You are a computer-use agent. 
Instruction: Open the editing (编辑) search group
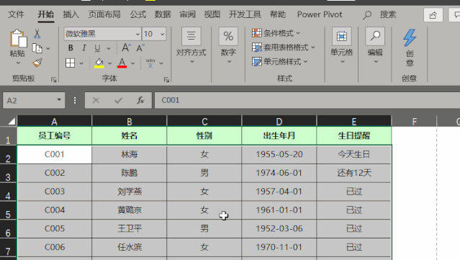[375, 46]
